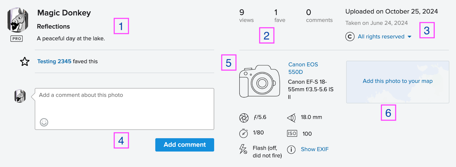Click the Magic Donkey profile avatar
This screenshot has width=456, height=167.
18,20
